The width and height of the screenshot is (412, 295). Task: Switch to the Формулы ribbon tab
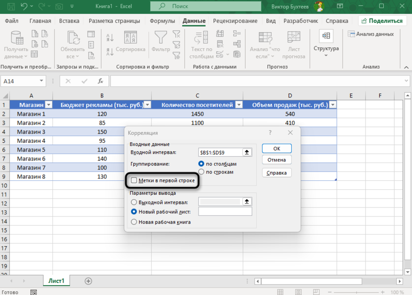[162, 21]
